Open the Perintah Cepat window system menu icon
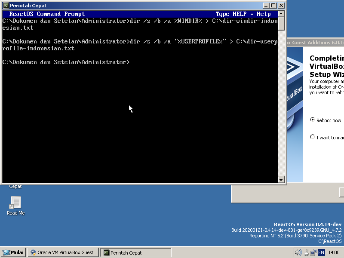The image size is (344, 258). (6, 6)
